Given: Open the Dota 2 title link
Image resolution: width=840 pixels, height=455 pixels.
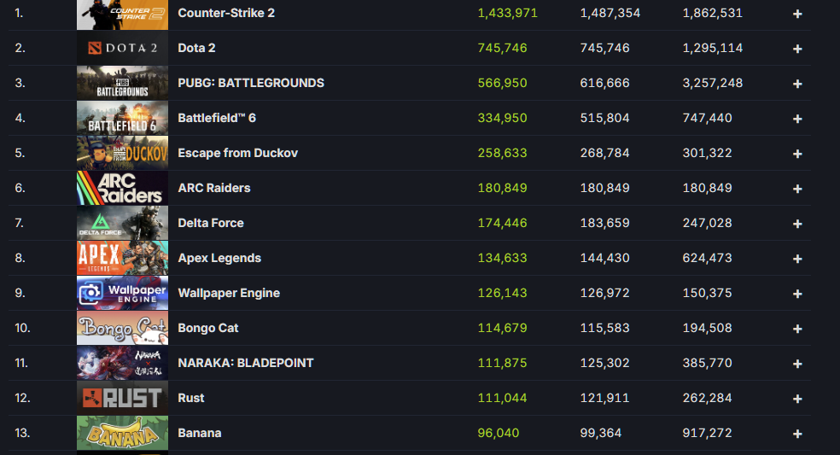Looking at the screenshot, I should (x=196, y=48).
